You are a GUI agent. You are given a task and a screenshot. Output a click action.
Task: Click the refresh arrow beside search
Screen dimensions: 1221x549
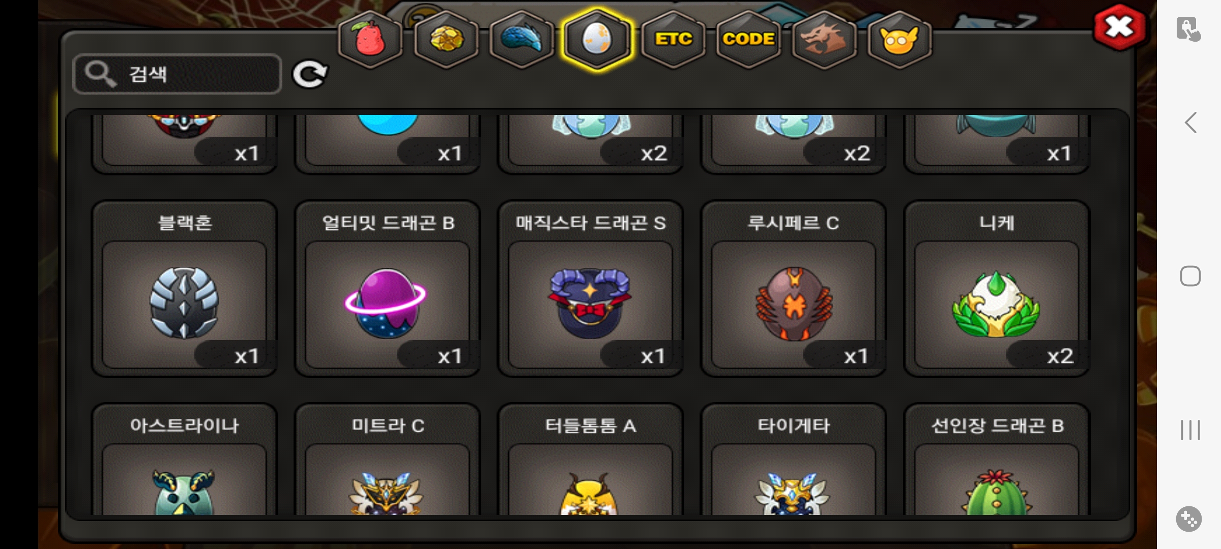tap(310, 74)
